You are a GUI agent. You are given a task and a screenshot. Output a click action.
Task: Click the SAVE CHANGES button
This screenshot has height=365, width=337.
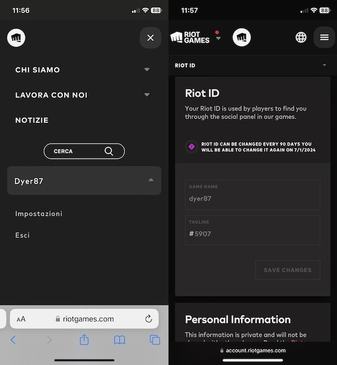[287, 270]
